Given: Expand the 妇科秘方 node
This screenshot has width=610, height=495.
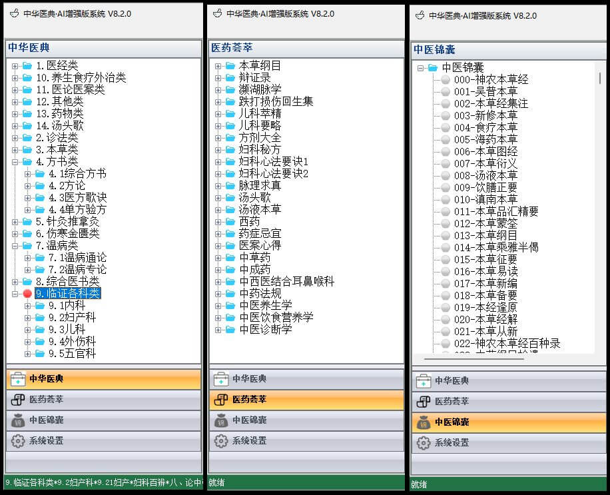Looking at the screenshot, I should click(218, 150).
